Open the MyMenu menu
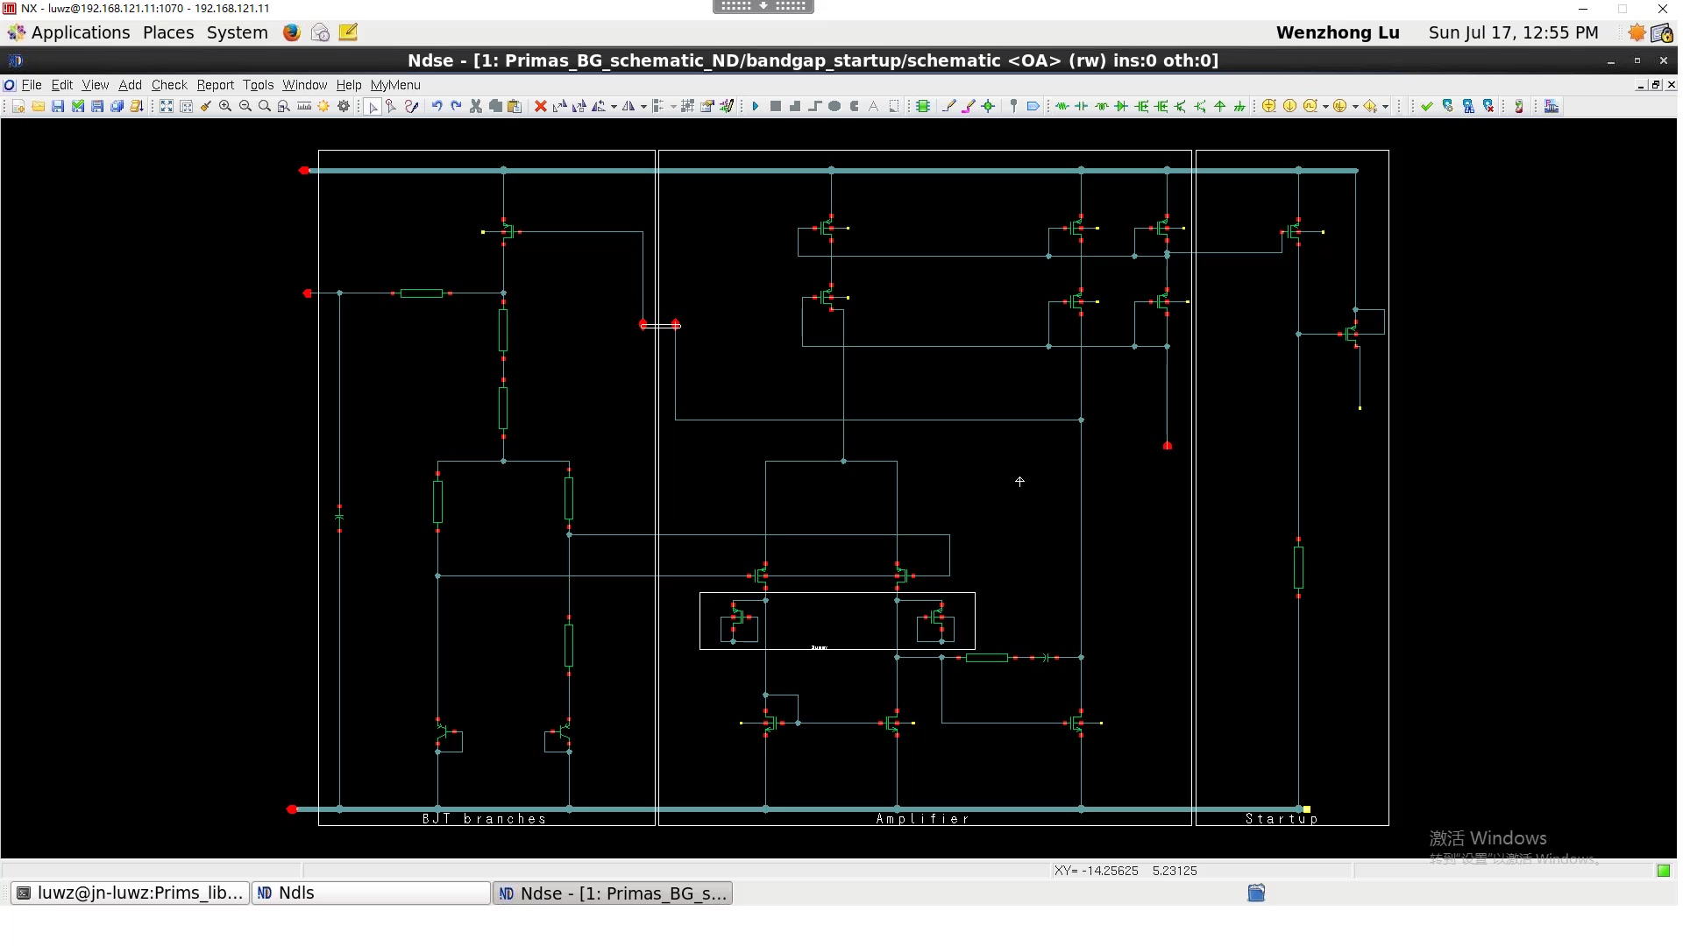The image size is (1683, 946). pos(395,85)
